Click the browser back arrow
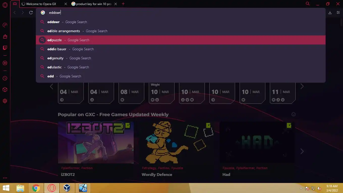This screenshot has width=343, height=193. point(15,13)
